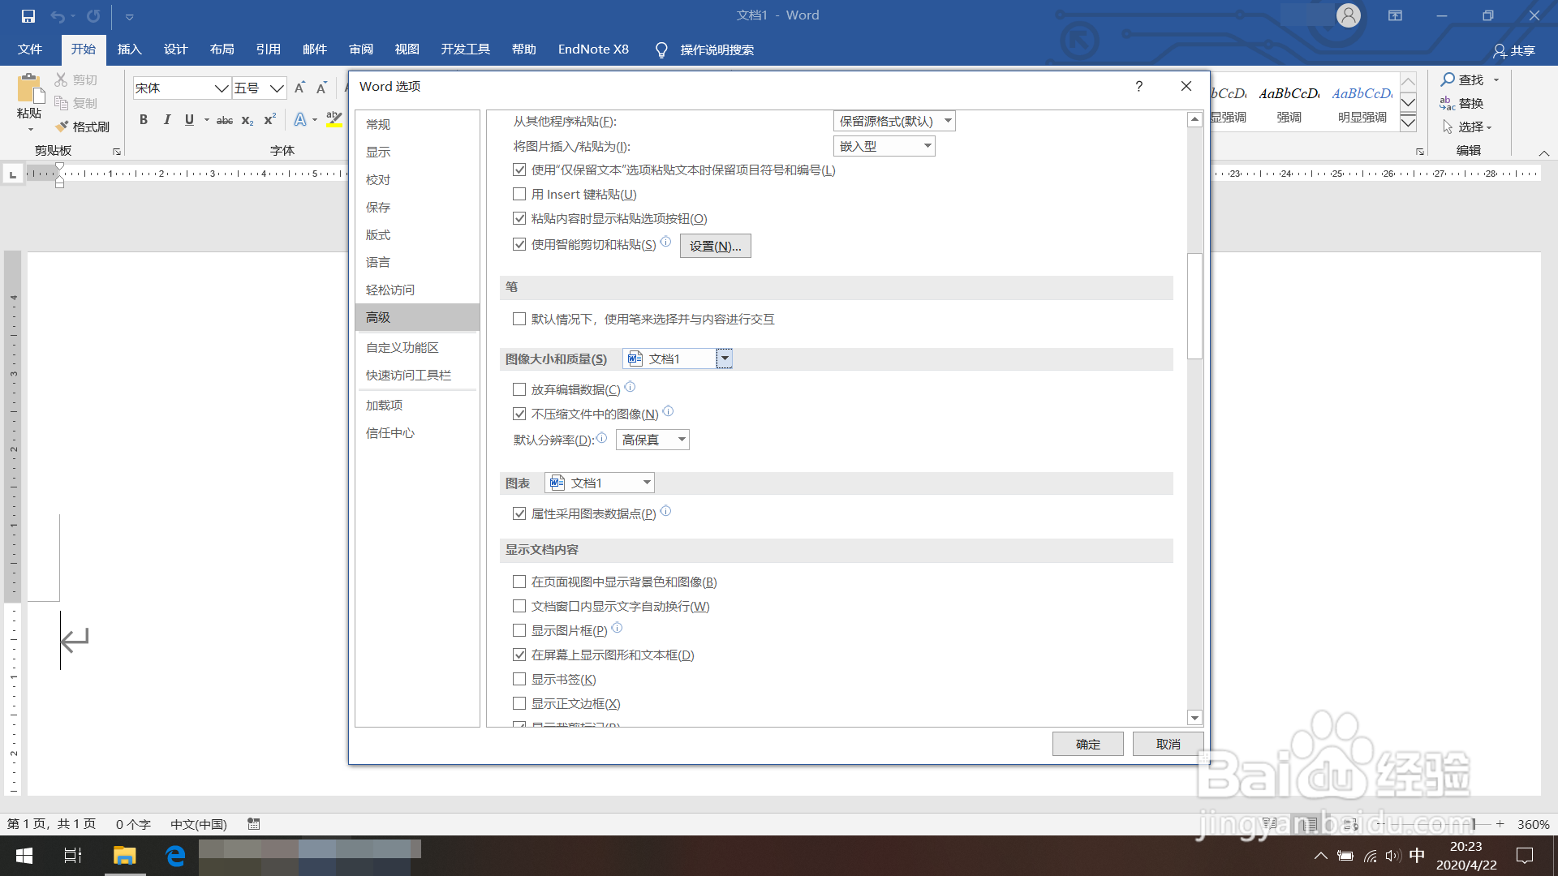
Task: Click the Save icon in the title bar
Action: 28,15
